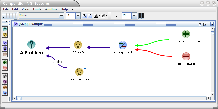Open the wrap width 25 dropdown

[134, 16]
